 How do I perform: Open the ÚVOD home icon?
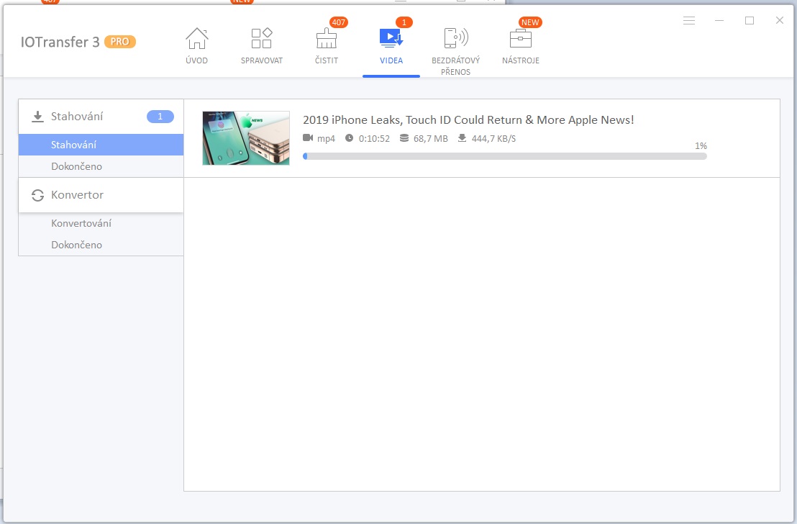[196, 39]
